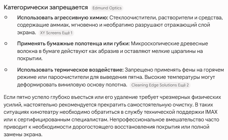Click the bullet marker beside "Применять бумажные полотенца"
The image size is (228, 140).
[x=6, y=43]
